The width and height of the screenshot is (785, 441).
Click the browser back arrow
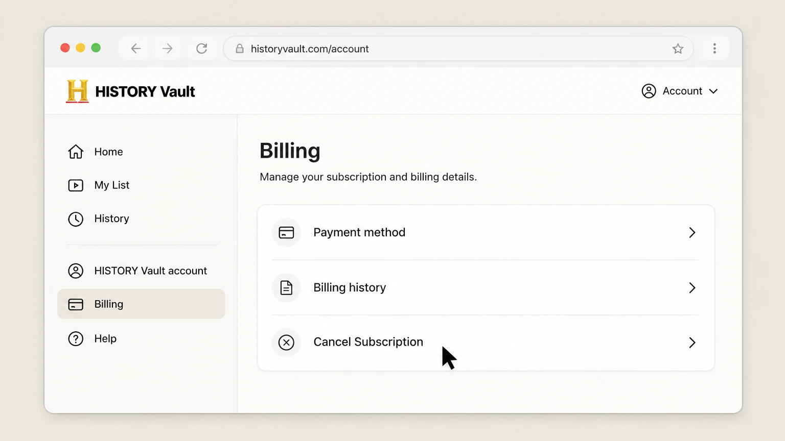coord(135,48)
